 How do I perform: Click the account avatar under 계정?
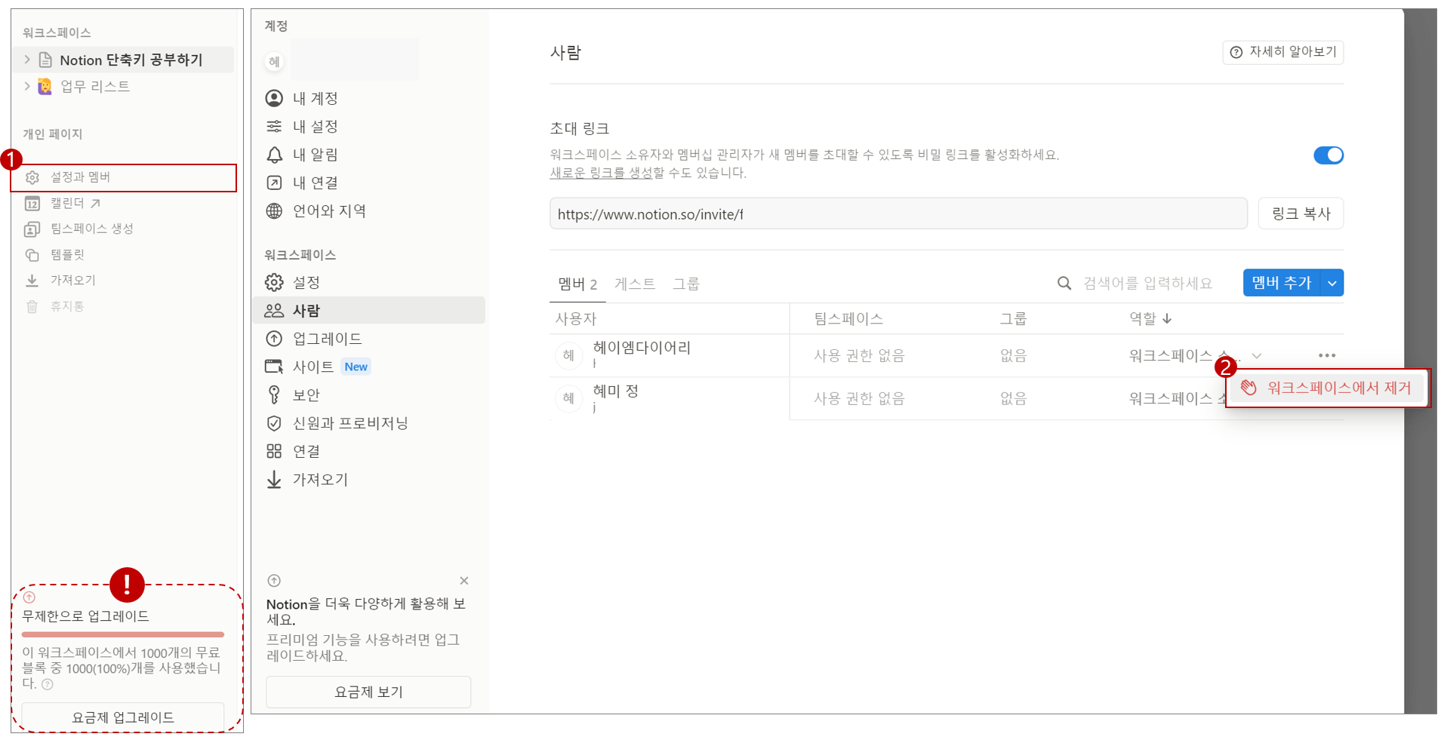275,62
